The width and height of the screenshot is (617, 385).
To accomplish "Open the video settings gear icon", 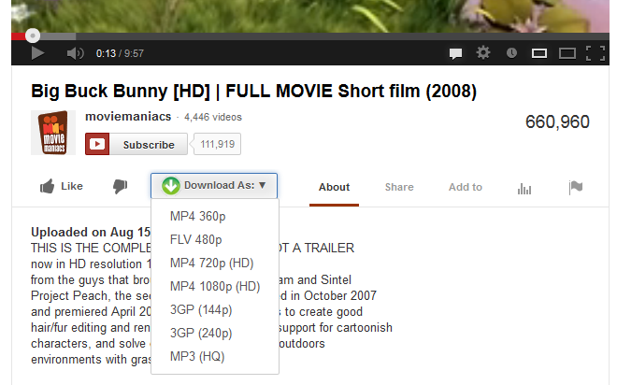I will (482, 53).
